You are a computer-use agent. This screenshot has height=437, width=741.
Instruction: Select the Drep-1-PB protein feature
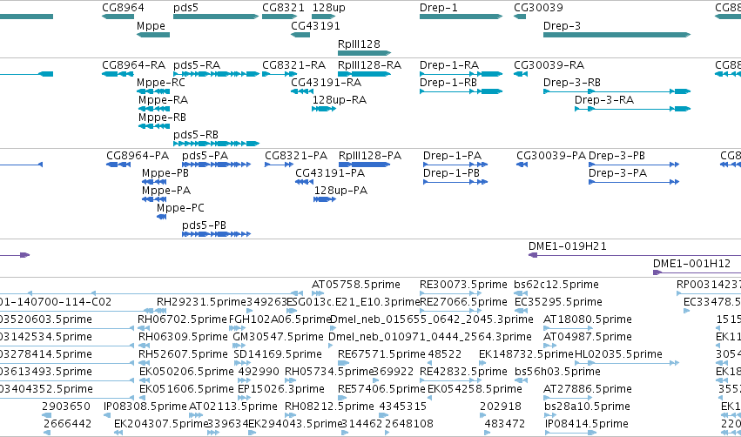point(455,182)
